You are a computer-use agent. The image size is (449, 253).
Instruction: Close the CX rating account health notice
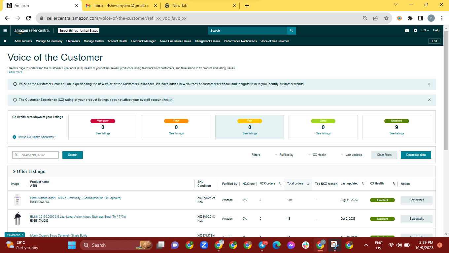click(429, 100)
